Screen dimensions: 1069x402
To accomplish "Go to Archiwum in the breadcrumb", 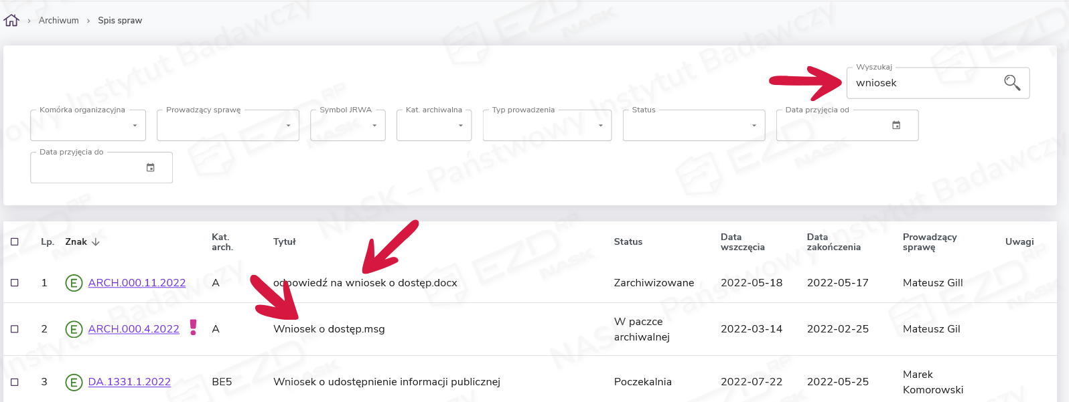I will coord(58,20).
